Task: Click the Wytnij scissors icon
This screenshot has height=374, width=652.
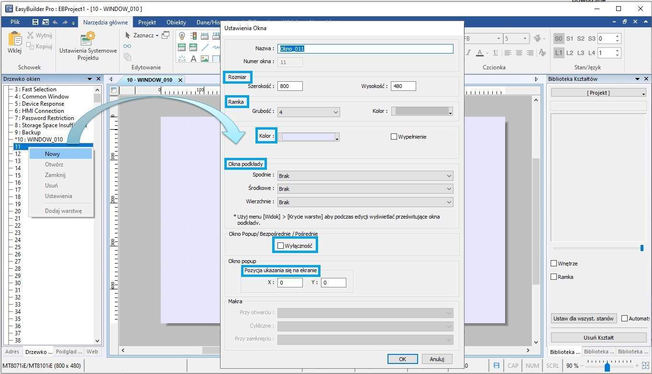Action: click(31, 35)
